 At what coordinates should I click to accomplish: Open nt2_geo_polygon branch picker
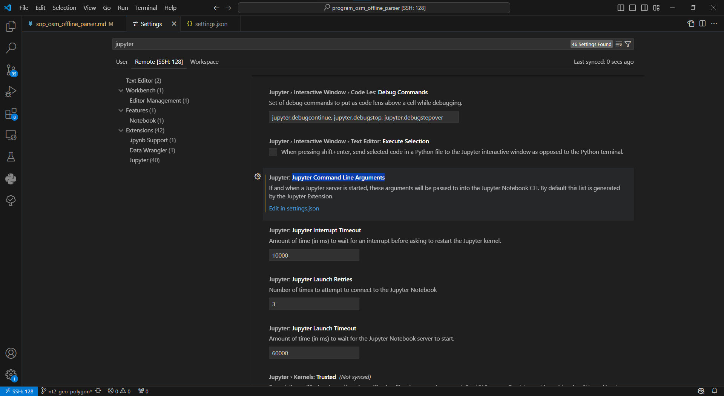point(66,391)
